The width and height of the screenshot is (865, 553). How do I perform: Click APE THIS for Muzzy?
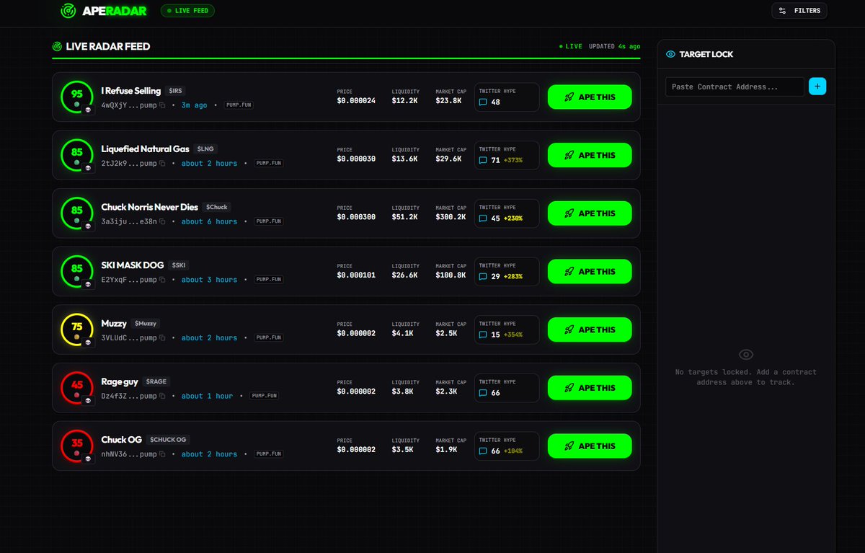pos(590,329)
